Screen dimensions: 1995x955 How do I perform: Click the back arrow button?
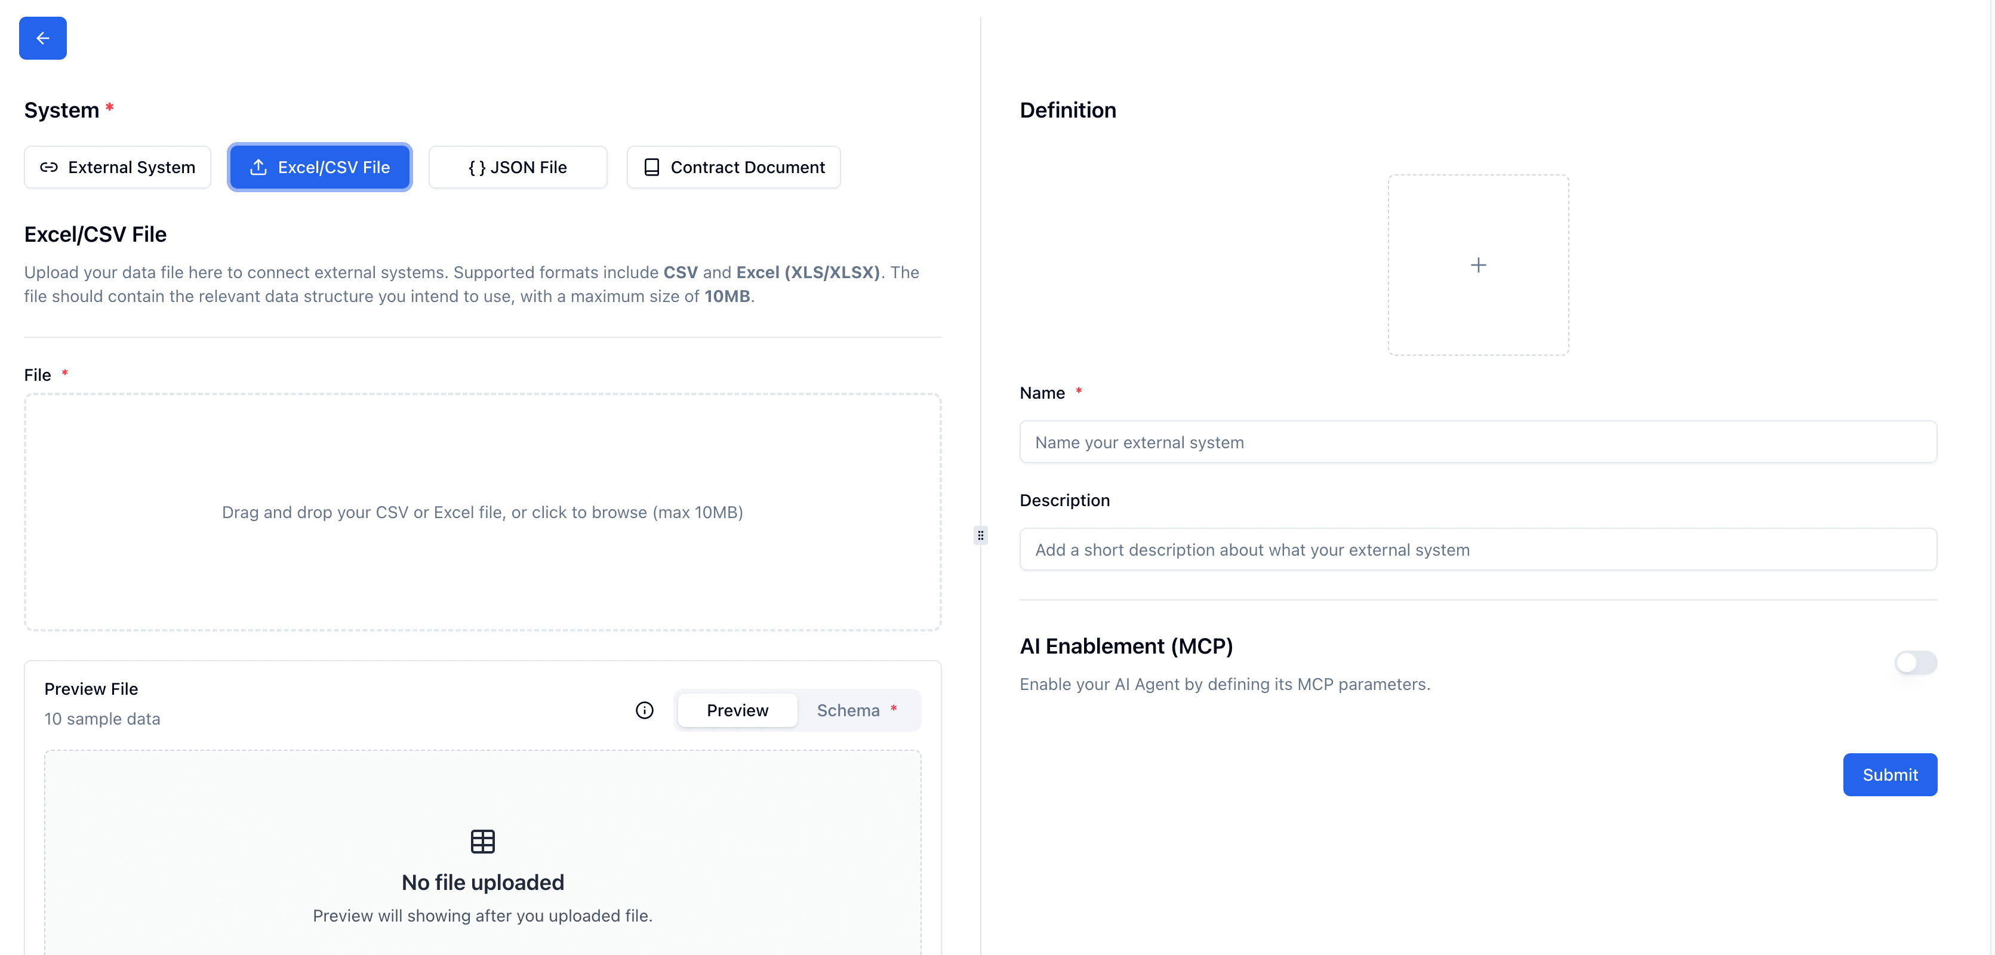(x=42, y=38)
